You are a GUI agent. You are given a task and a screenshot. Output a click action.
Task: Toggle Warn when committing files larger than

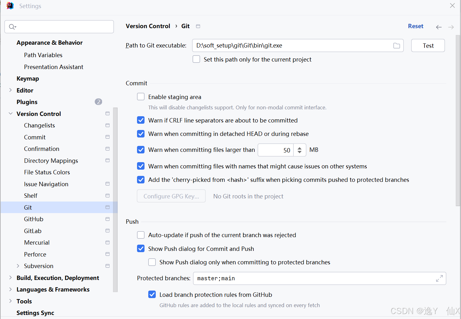click(x=141, y=150)
